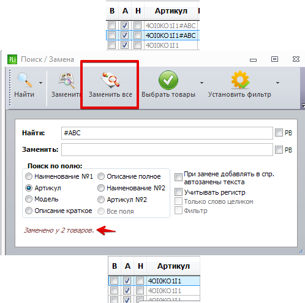305x303 pixels.
Task: Open dropdown arrow next to Установить фильтр
Action: [x=277, y=83]
